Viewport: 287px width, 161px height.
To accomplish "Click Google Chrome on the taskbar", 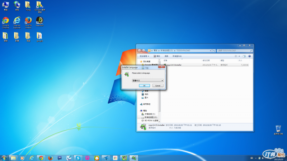I will [x=41, y=158].
